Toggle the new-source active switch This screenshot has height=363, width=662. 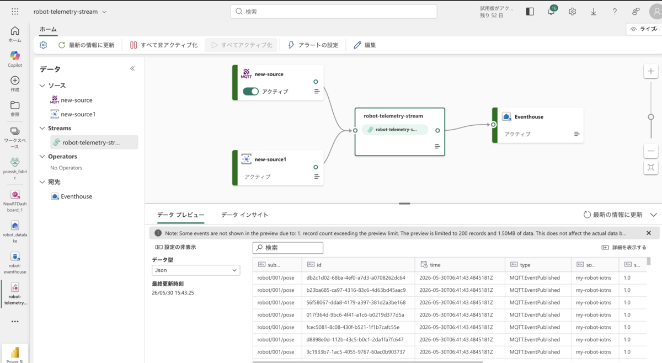[x=250, y=92]
